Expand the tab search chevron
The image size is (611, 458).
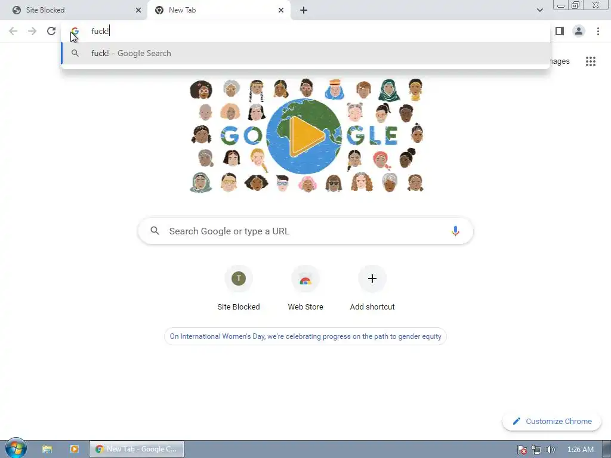[x=539, y=10]
